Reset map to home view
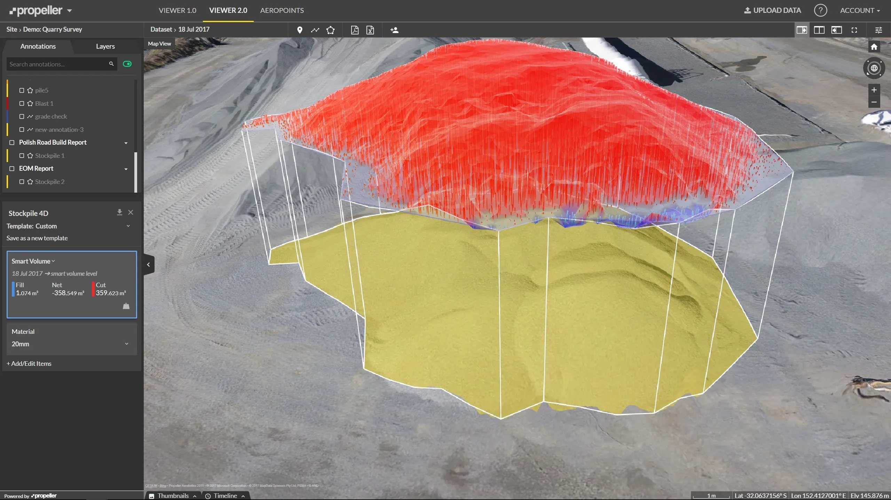The image size is (891, 500). pyautogui.click(x=874, y=47)
